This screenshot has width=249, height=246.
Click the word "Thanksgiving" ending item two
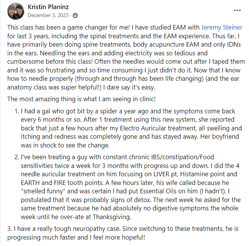[111, 217]
